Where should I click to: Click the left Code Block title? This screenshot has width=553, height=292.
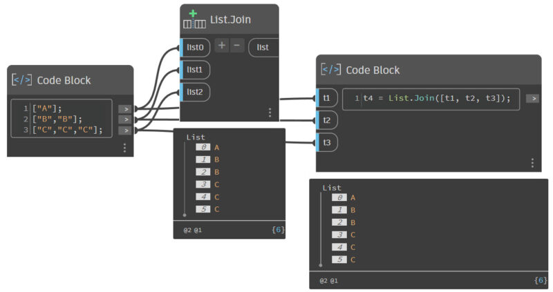click(x=64, y=80)
